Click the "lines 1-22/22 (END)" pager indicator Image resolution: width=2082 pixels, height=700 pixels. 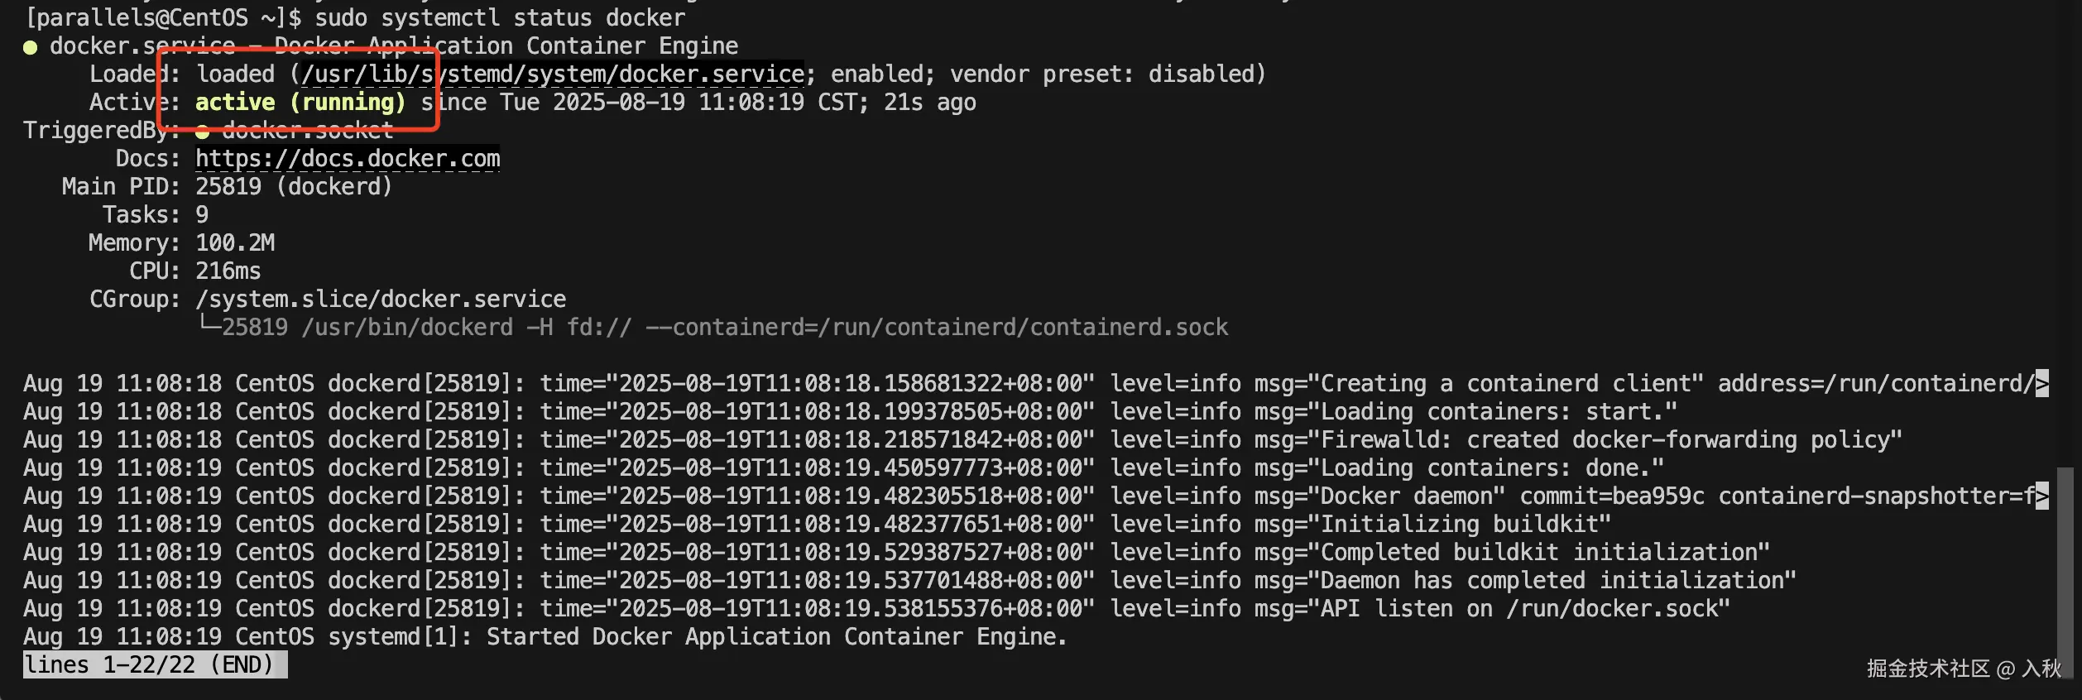pyautogui.click(x=155, y=664)
